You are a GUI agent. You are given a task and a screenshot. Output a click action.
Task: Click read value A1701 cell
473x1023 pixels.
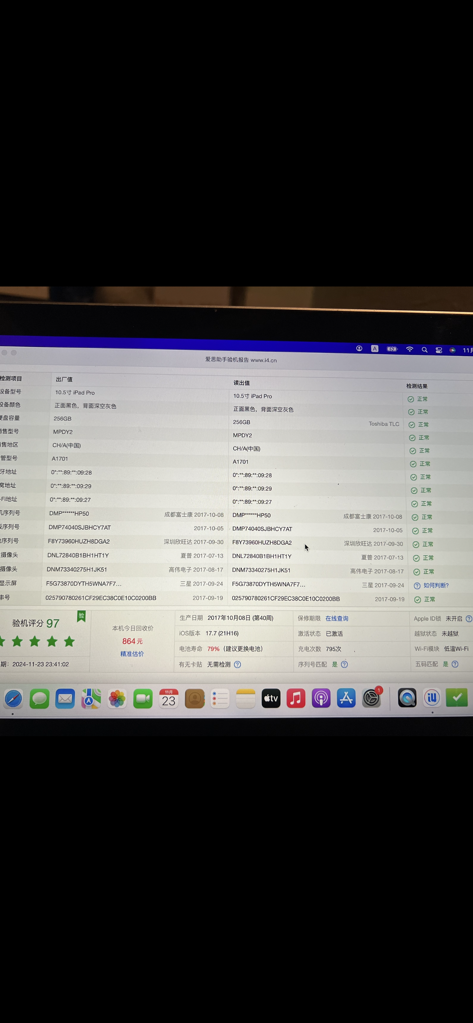click(x=241, y=462)
